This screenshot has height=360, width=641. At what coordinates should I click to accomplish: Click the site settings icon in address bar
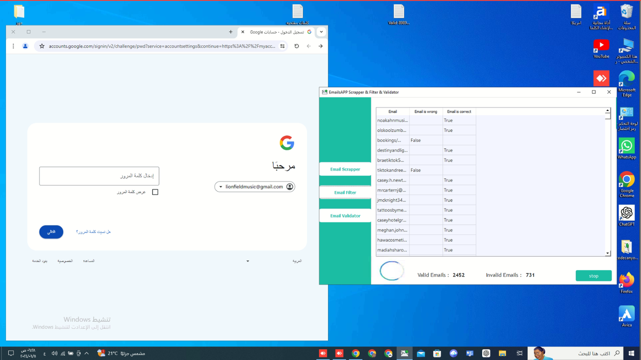tap(282, 46)
